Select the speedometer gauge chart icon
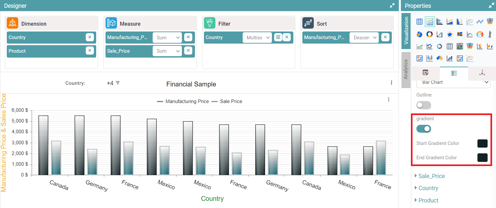Screen dimensions: 496x208 click(x=480, y=34)
